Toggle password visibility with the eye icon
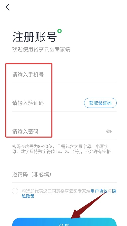Viewport: 127px width, 226px height. [109, 131]
